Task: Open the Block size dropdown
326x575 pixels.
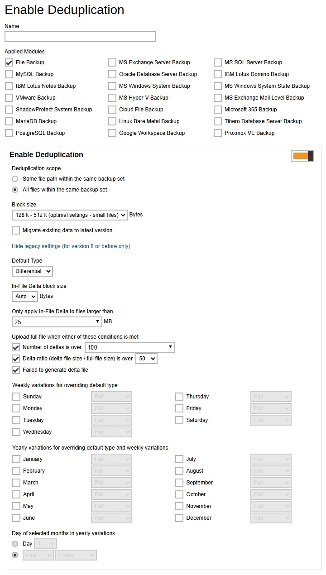Action: pyautogui.click(x=69, y=215)
